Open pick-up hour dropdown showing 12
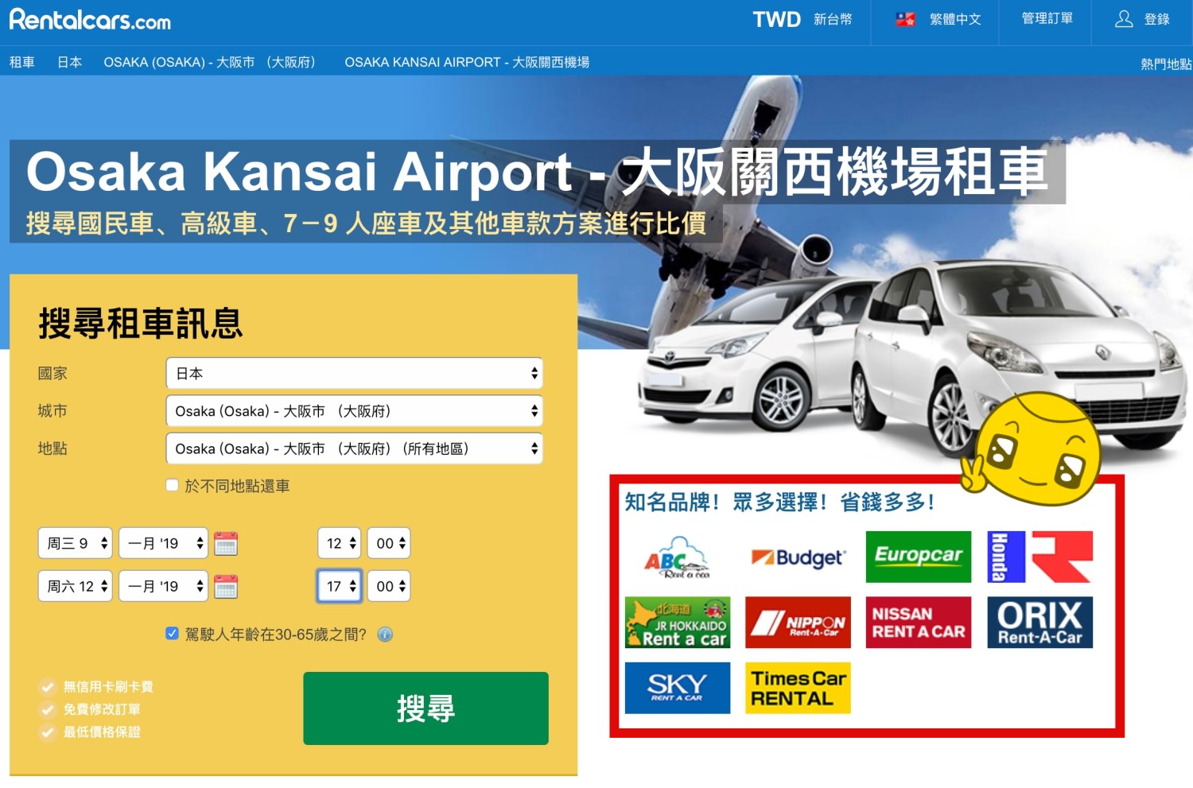1193x788 pixels. click(x=339, y=543)
